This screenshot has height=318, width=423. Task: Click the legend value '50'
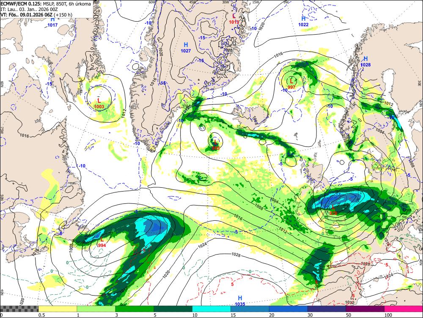point(349,315)
